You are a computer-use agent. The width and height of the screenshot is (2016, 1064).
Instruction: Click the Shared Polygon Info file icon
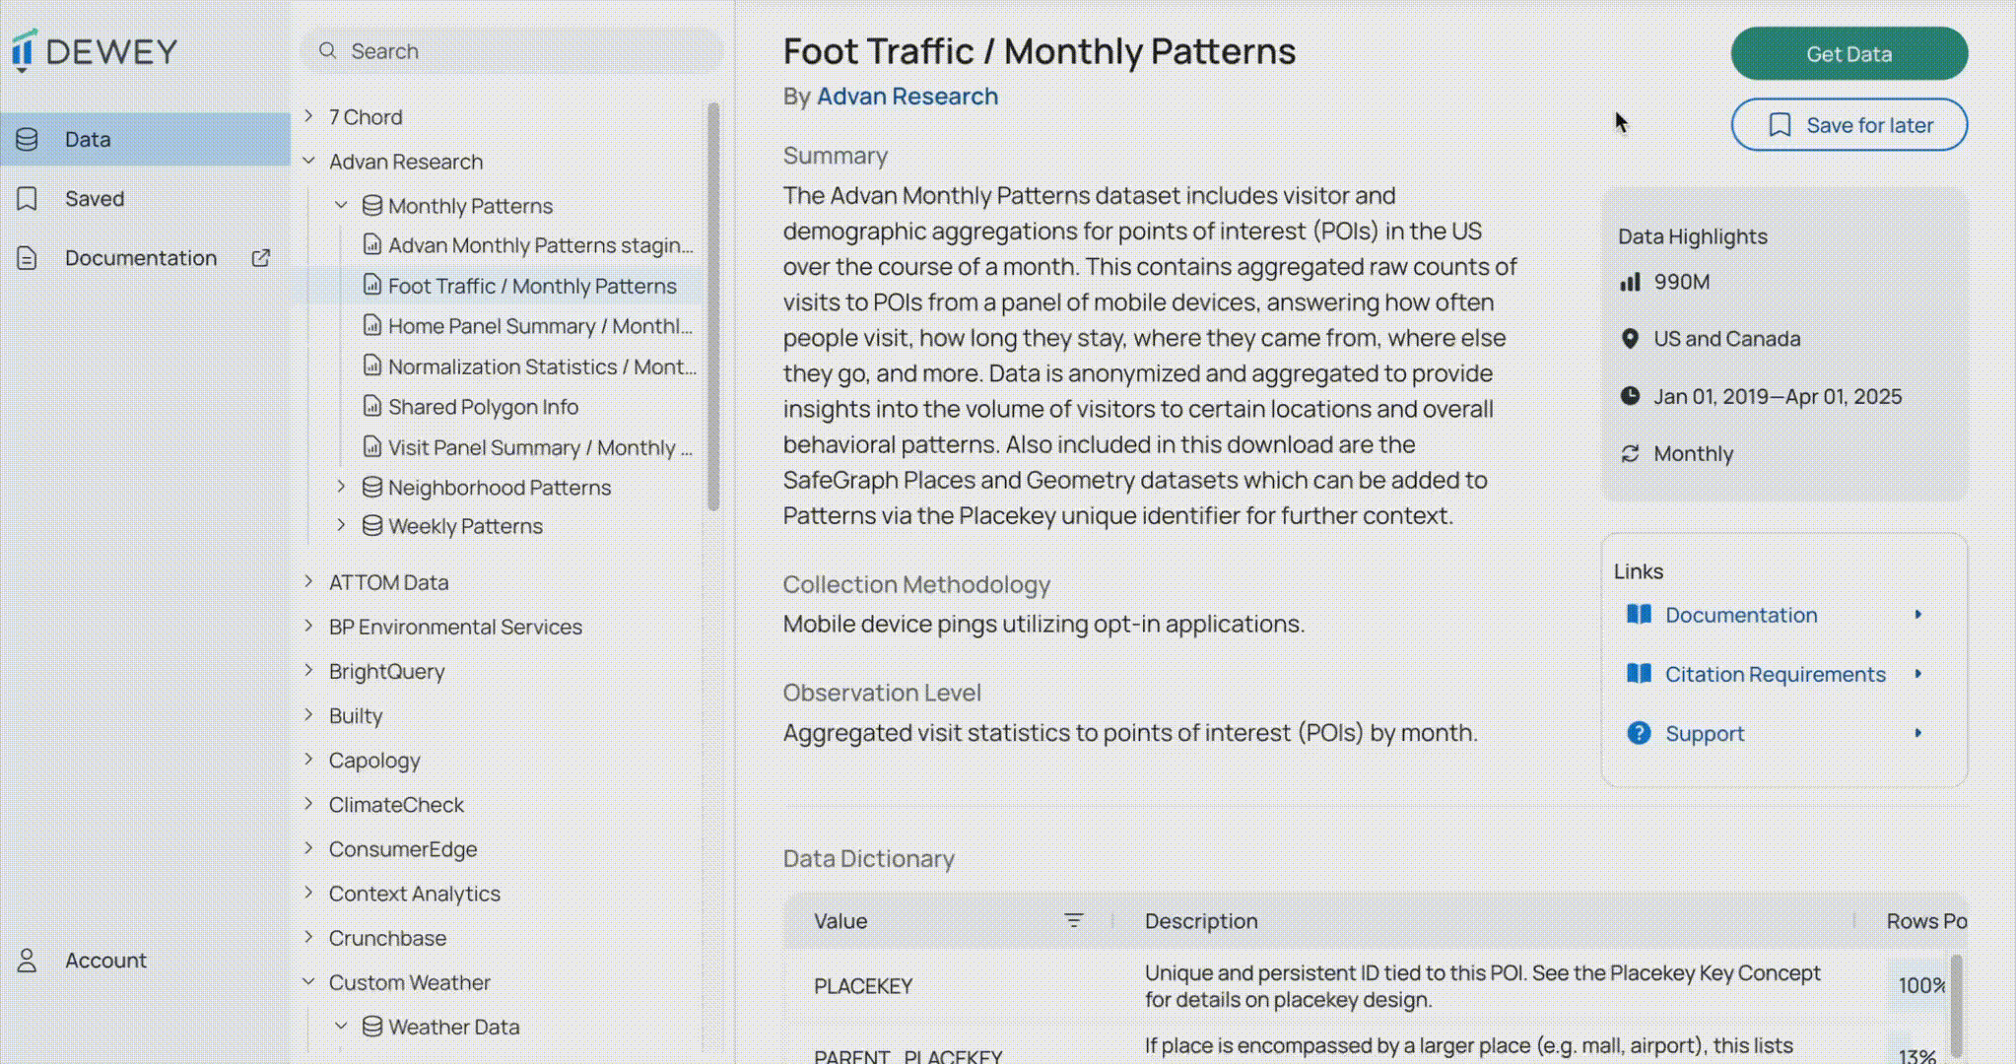tap(372, 406)
